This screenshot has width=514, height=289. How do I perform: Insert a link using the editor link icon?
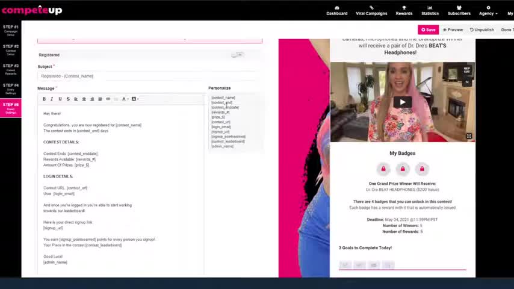click(x=108, y=99)
